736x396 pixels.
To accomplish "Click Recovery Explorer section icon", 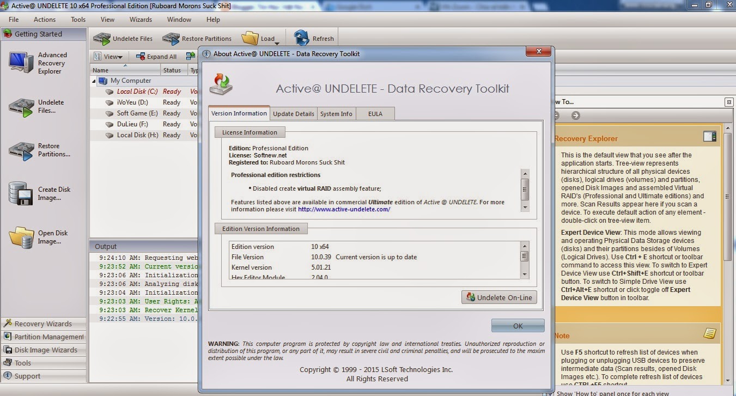I will [710, 137].
